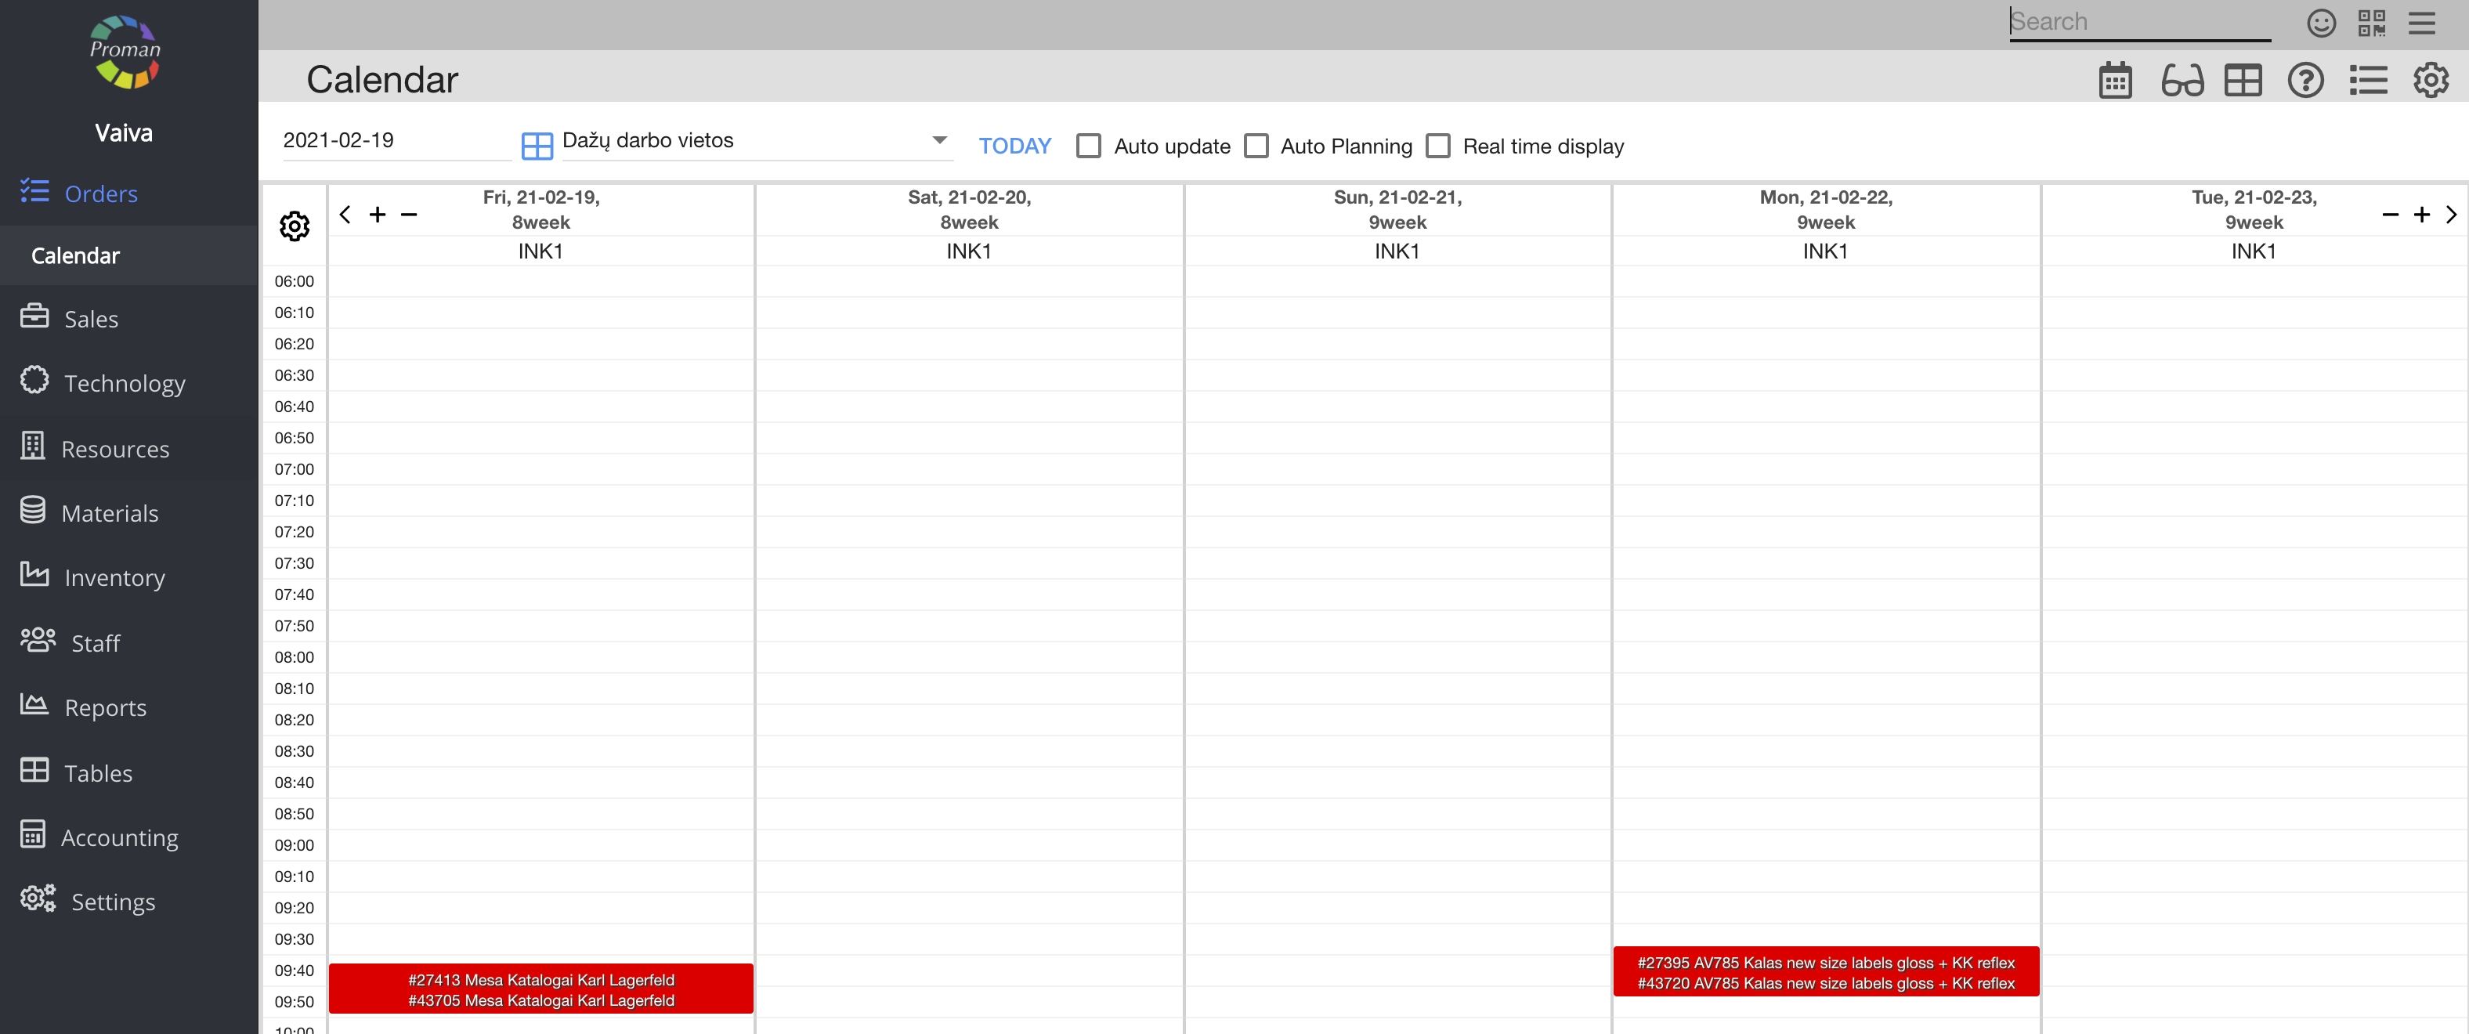This screenshot has width=2469, height=1034.
Task: Open the Reports section in sidebar
Action: (x=106, y=708)
